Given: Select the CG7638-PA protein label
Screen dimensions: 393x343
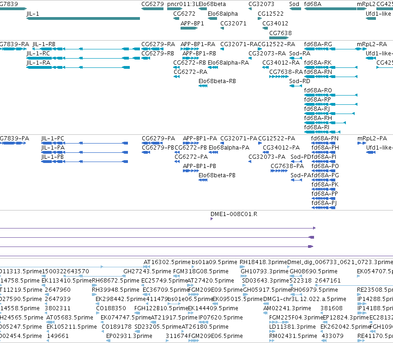Looking at the screenshot, I should click(287, 166).
